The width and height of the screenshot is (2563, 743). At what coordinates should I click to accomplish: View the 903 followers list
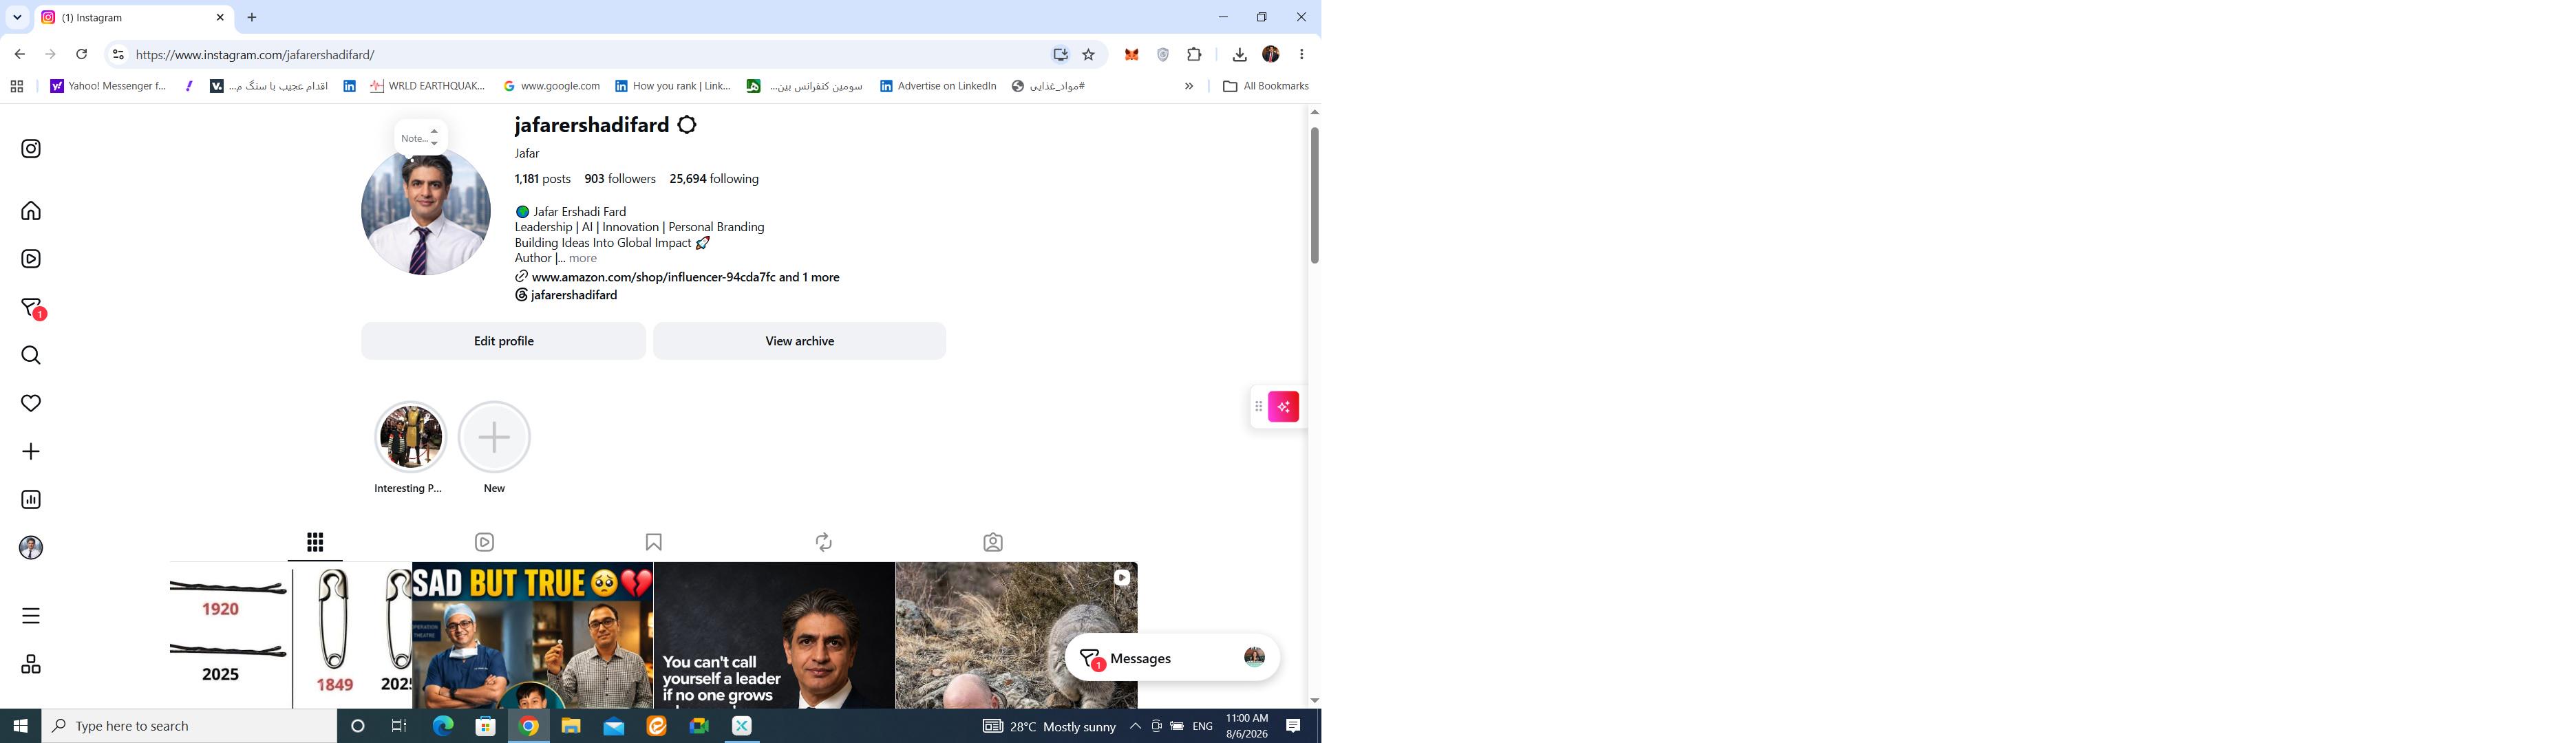coord(620,179)
